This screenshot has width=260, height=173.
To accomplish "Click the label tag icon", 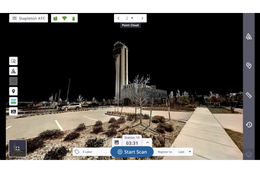I will point(77,152).
